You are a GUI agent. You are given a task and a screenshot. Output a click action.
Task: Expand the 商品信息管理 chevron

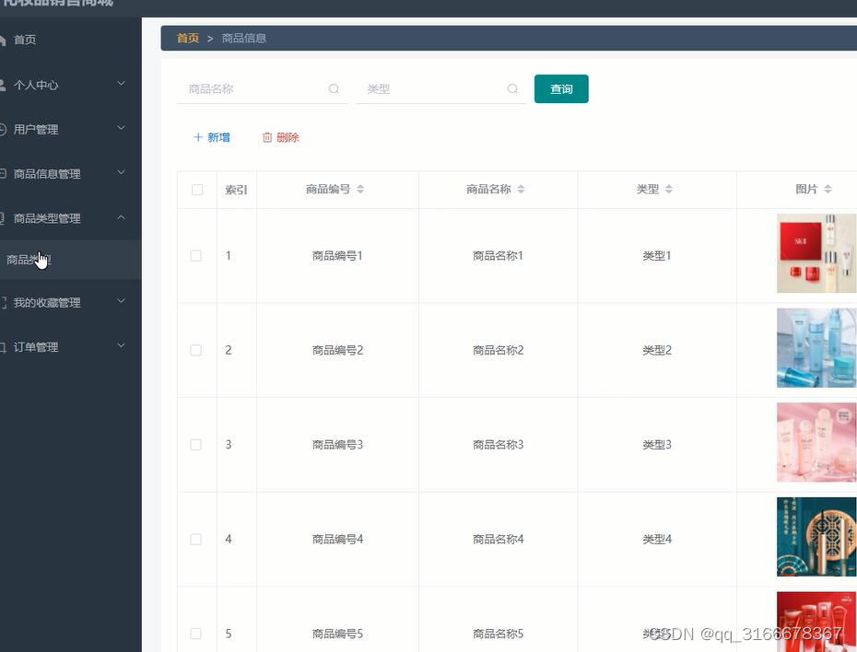pyautogui.click(x=122, y=172)
